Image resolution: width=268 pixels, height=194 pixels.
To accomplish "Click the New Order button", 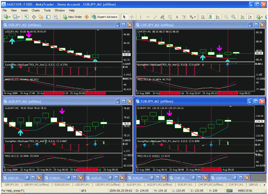I will click(x=72, y=17).
